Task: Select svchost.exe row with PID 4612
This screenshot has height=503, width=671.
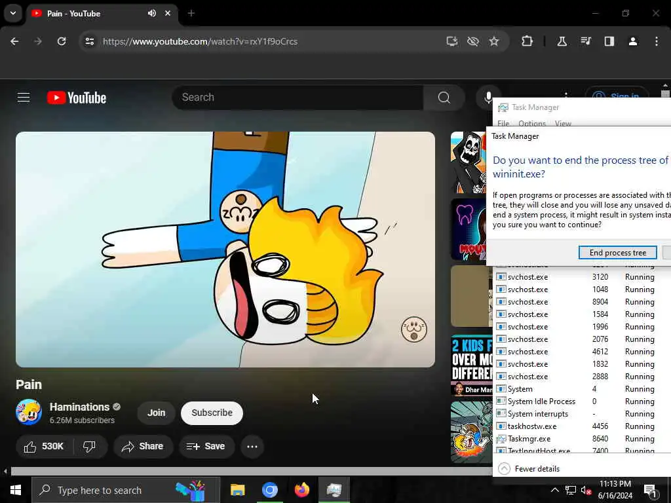Action: click(583, 352)
